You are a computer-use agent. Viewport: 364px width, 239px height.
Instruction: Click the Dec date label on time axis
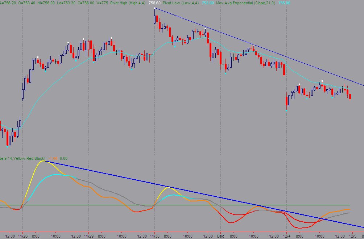click(x=220, y=236)
